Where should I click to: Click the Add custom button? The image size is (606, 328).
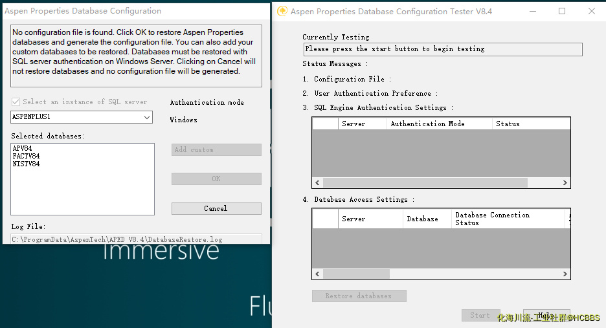click(216, 150)
